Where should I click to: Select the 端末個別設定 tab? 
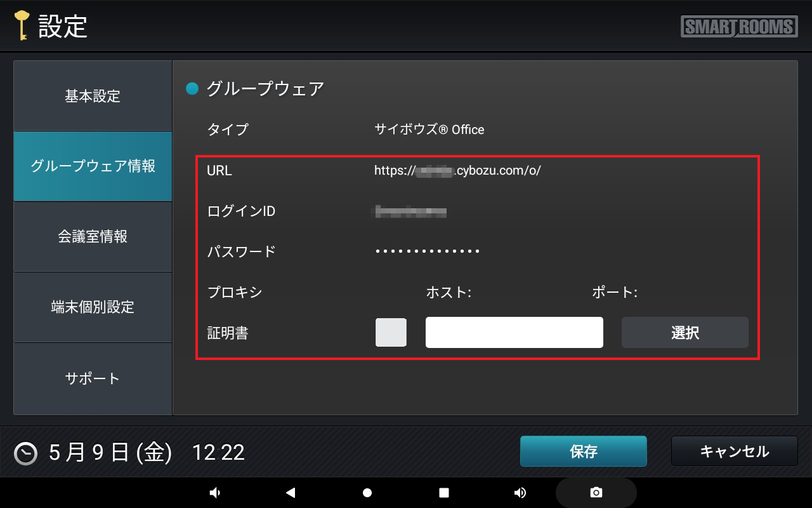[x=93, y=307]
